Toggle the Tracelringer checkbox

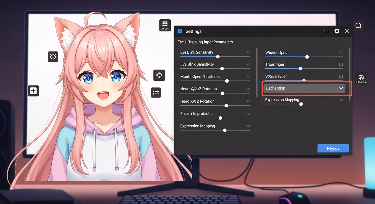pos(341,64)
